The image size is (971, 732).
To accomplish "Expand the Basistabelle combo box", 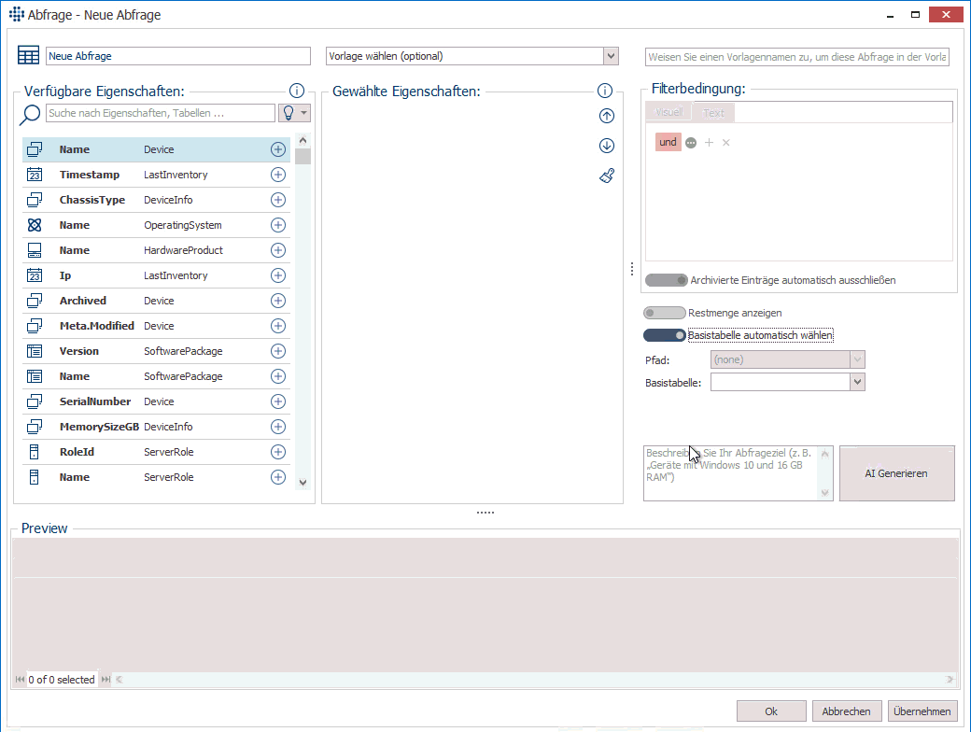I will tap(857, 382).
